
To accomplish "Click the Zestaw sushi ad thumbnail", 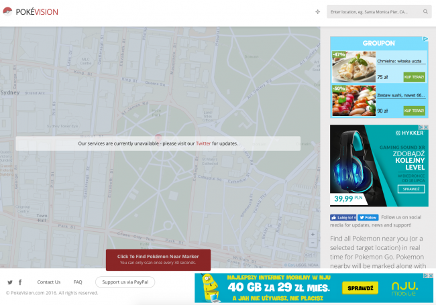I will click(354, 101).
